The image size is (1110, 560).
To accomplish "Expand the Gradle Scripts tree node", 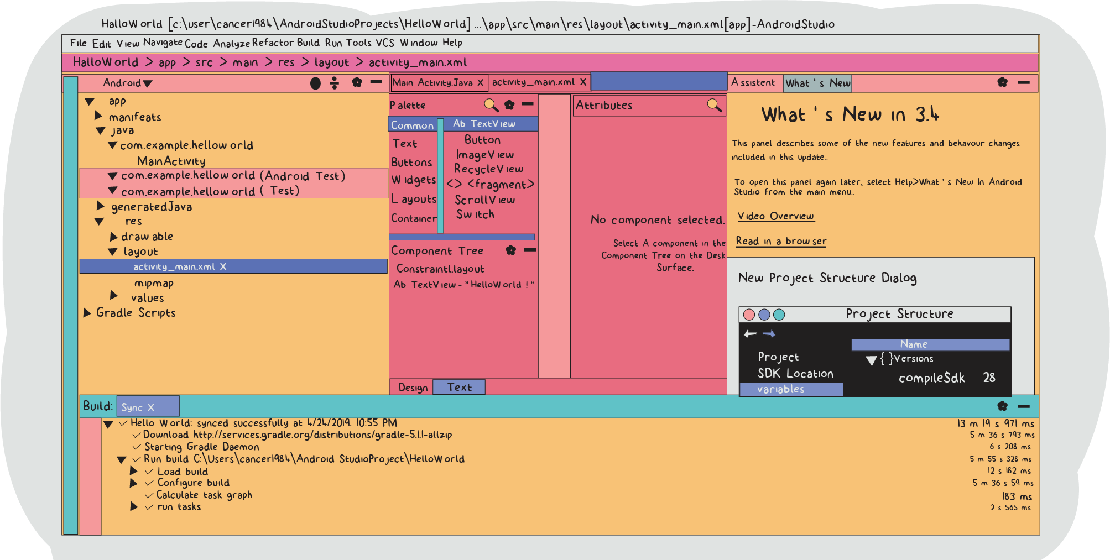I will (x=87, y=313).
